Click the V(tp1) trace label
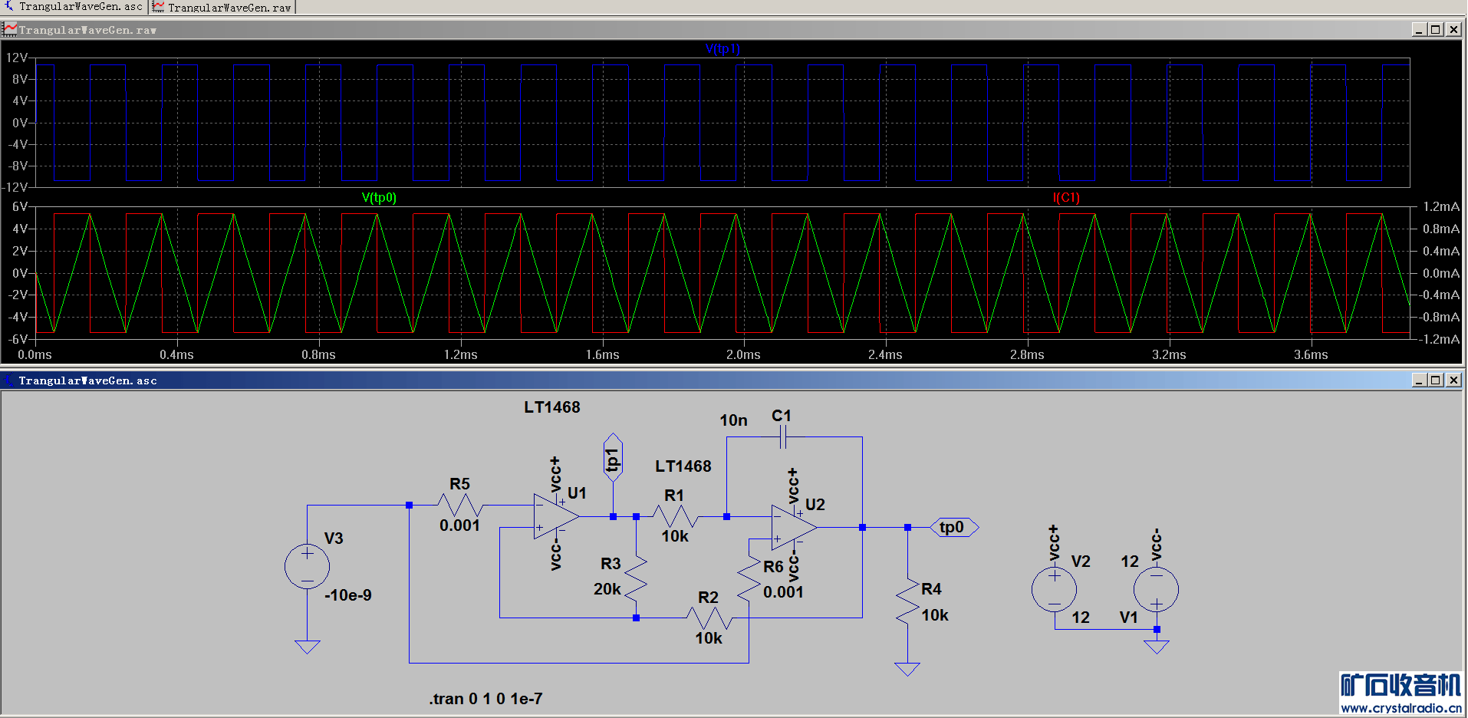Viewport: 1468px width, 718px height. [x=722, y=49]
